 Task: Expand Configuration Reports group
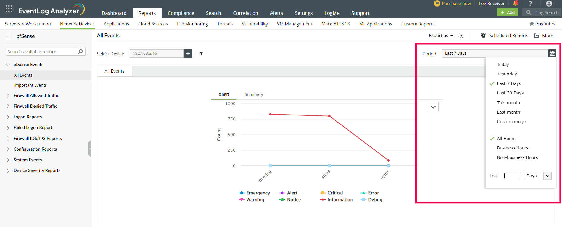click(8, 149)
